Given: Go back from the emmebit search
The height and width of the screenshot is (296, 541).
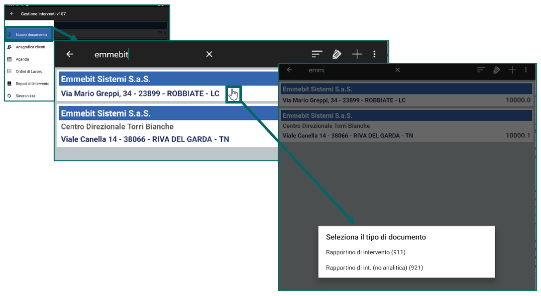Looking at the screenshot, I should pyautogui.click(x=70, y=54).
